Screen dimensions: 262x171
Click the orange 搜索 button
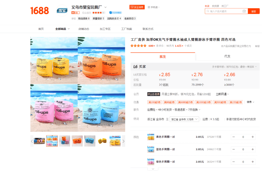click(254, 11)
